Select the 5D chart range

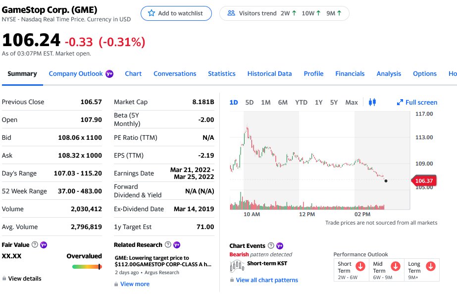point(249,103)
